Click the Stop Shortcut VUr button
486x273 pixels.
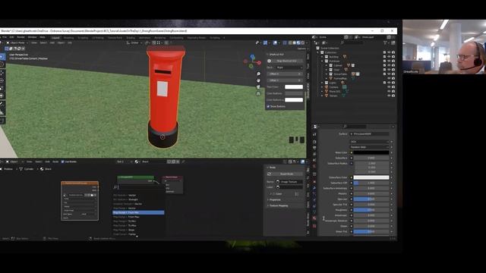(x=286, y=61)
